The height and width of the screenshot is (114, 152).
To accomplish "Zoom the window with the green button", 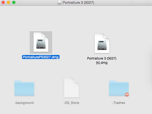I will pyautogui.click(x=14, y=2).
